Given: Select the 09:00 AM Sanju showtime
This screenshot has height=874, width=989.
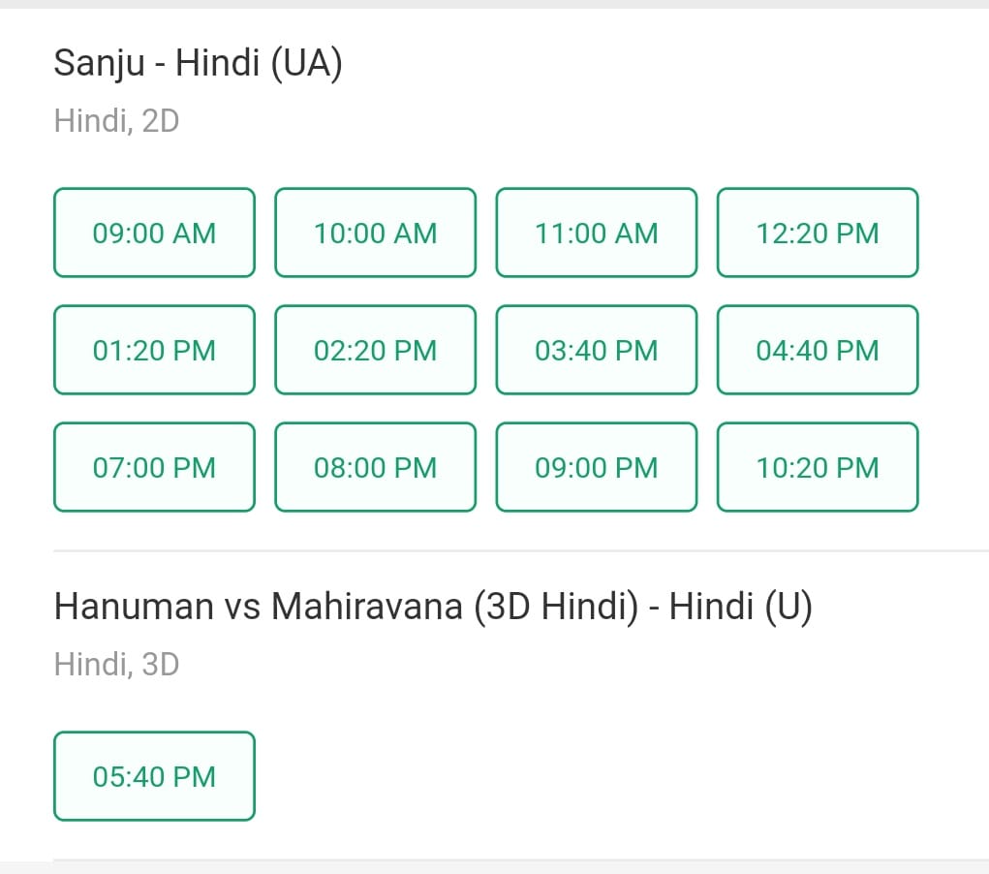Looking at the screenshot, I should point(155,233).
